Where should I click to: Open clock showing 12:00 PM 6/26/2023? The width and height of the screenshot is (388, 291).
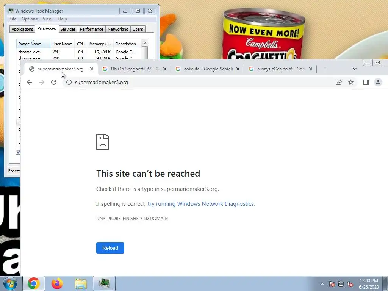(x=369, y=284)
